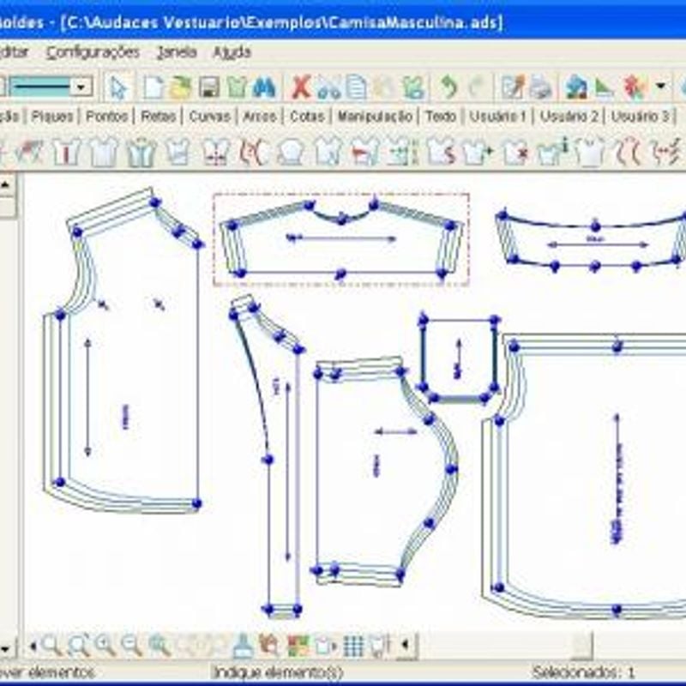Image resolution: width=686 pixels, height=686 pixels.
Task: Switch to the Usuário 1 tab
Action: pos(497,116)
